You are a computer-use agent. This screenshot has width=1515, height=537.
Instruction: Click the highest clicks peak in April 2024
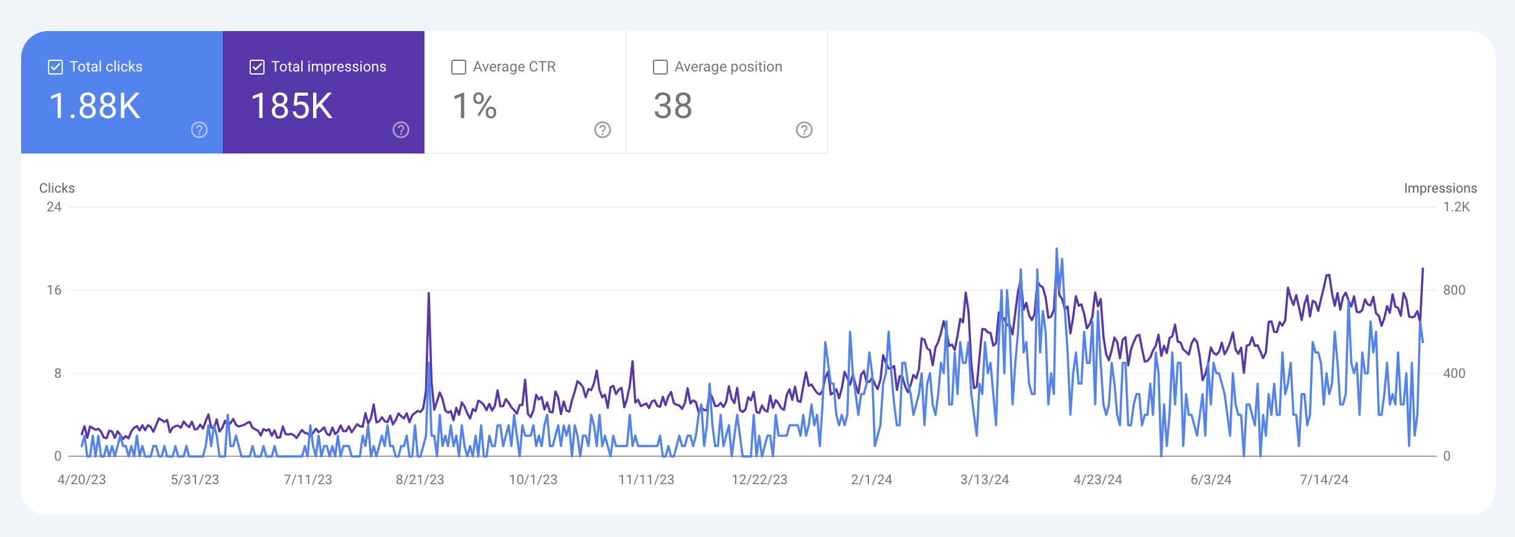pos(1056,249)
